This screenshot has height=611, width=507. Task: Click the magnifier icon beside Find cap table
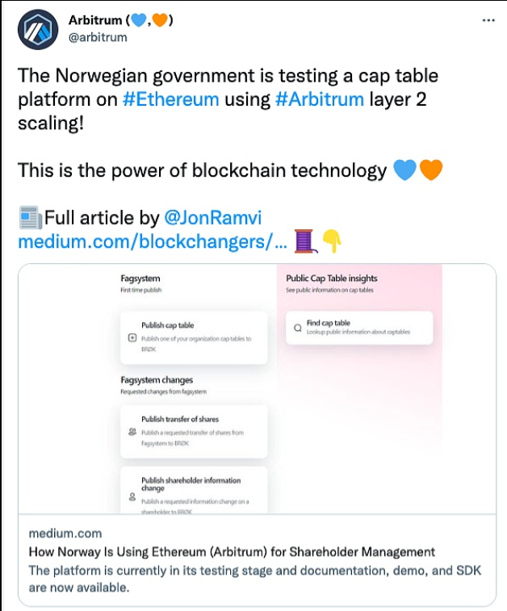click(298, 328)
